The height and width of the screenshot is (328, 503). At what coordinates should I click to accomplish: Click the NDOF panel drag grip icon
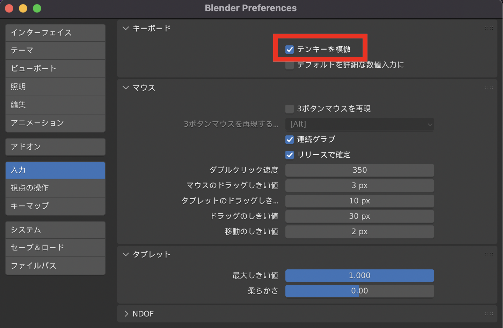tap(489, 314)
